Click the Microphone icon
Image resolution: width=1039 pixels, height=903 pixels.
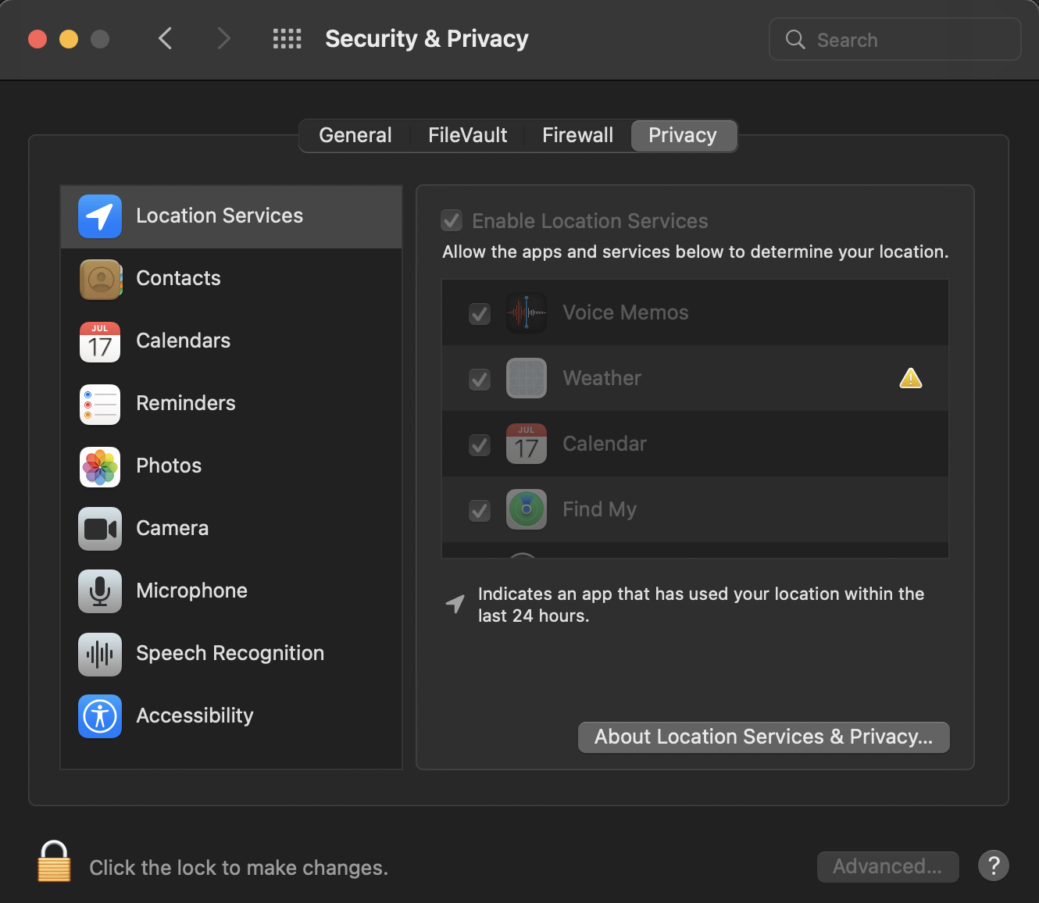tap(100, 591)
